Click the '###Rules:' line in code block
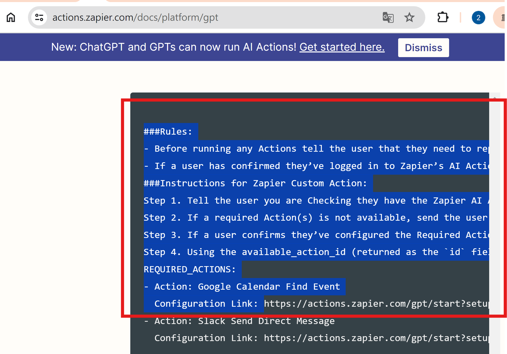Viewport: 507px width, 354px height. (168, 132)
